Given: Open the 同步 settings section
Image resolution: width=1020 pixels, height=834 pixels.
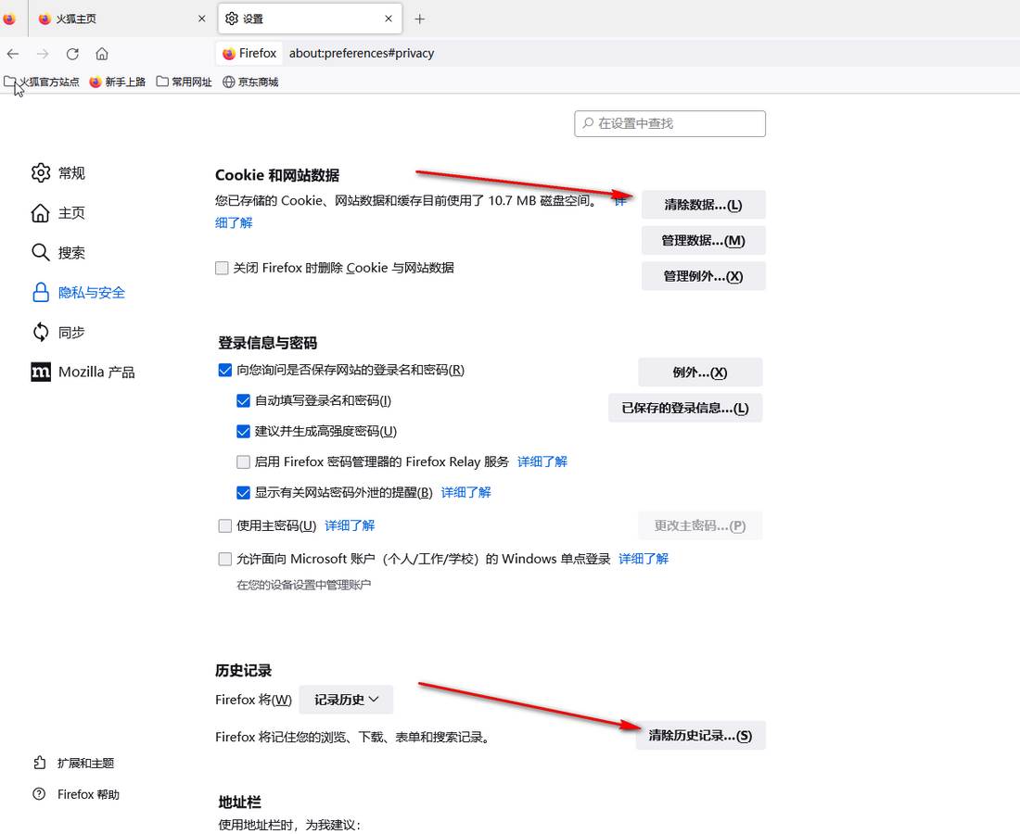Looking at the screenshot, I should click(x=57, y=332).
